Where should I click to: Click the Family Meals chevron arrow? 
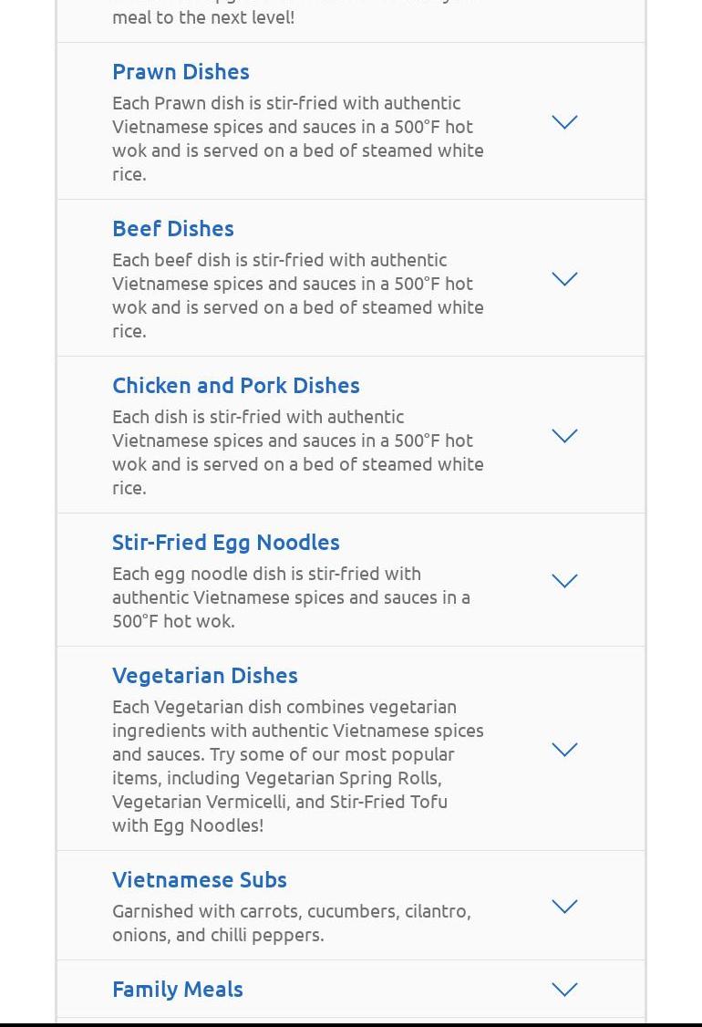[x=564, y=990]
